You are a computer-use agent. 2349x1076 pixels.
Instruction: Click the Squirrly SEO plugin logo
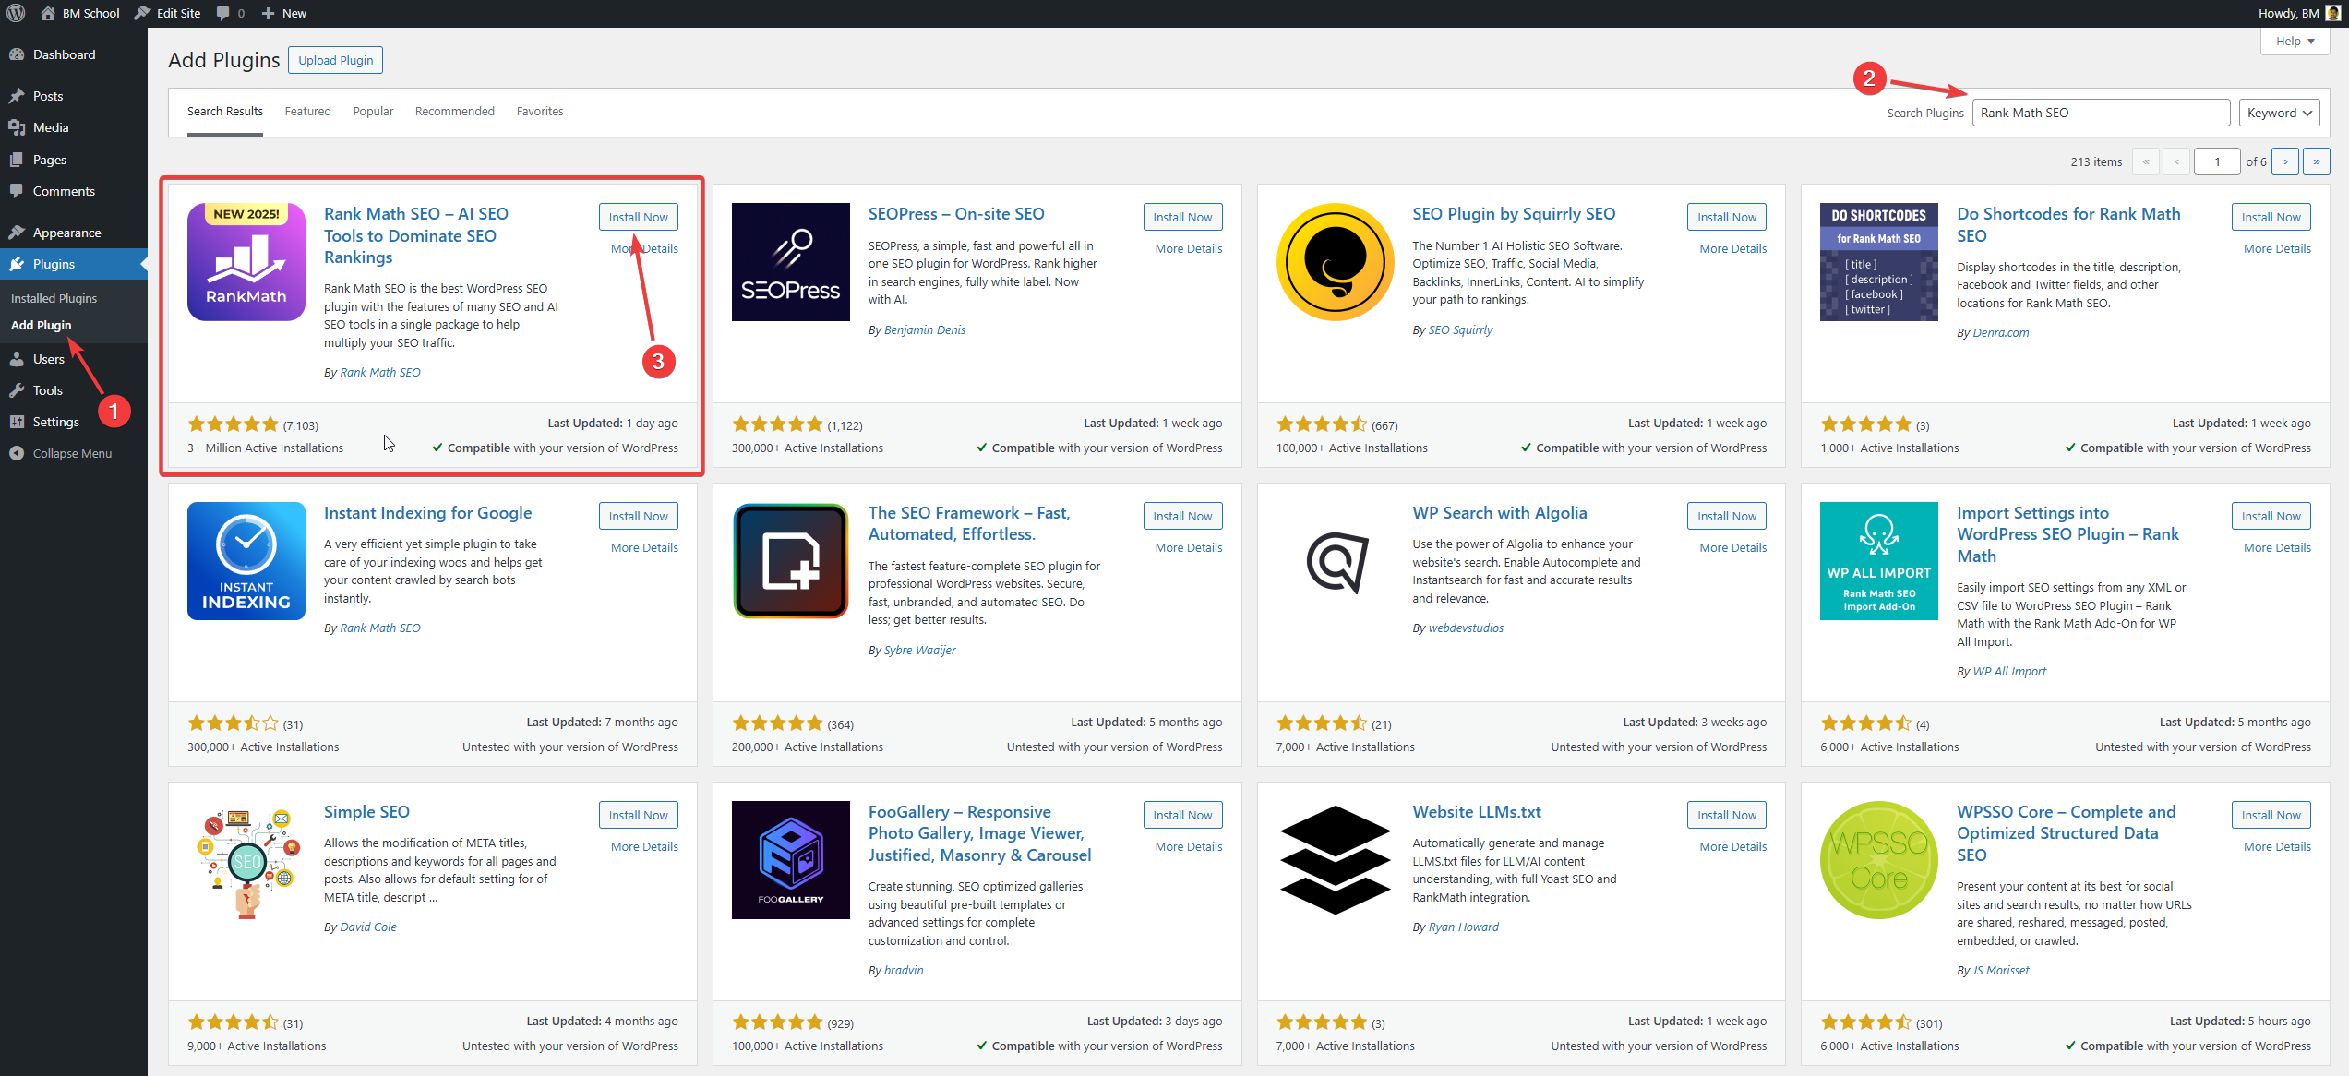[1336, 262]
